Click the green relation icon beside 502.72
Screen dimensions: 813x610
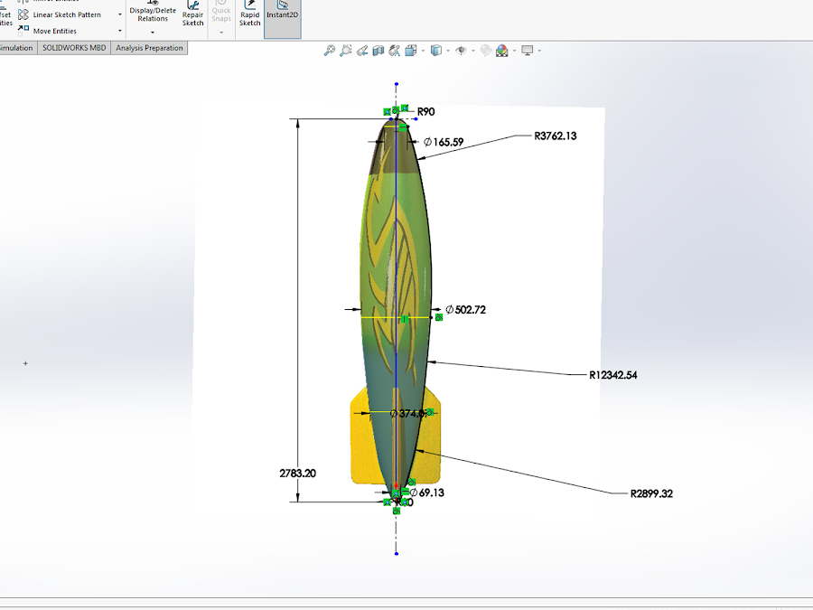coord(439,317)
